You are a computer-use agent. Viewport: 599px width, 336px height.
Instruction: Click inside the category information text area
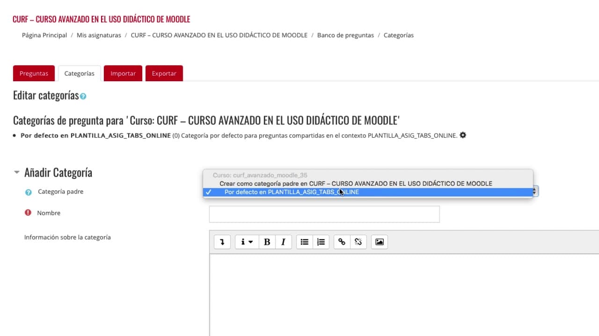point(404,295)
